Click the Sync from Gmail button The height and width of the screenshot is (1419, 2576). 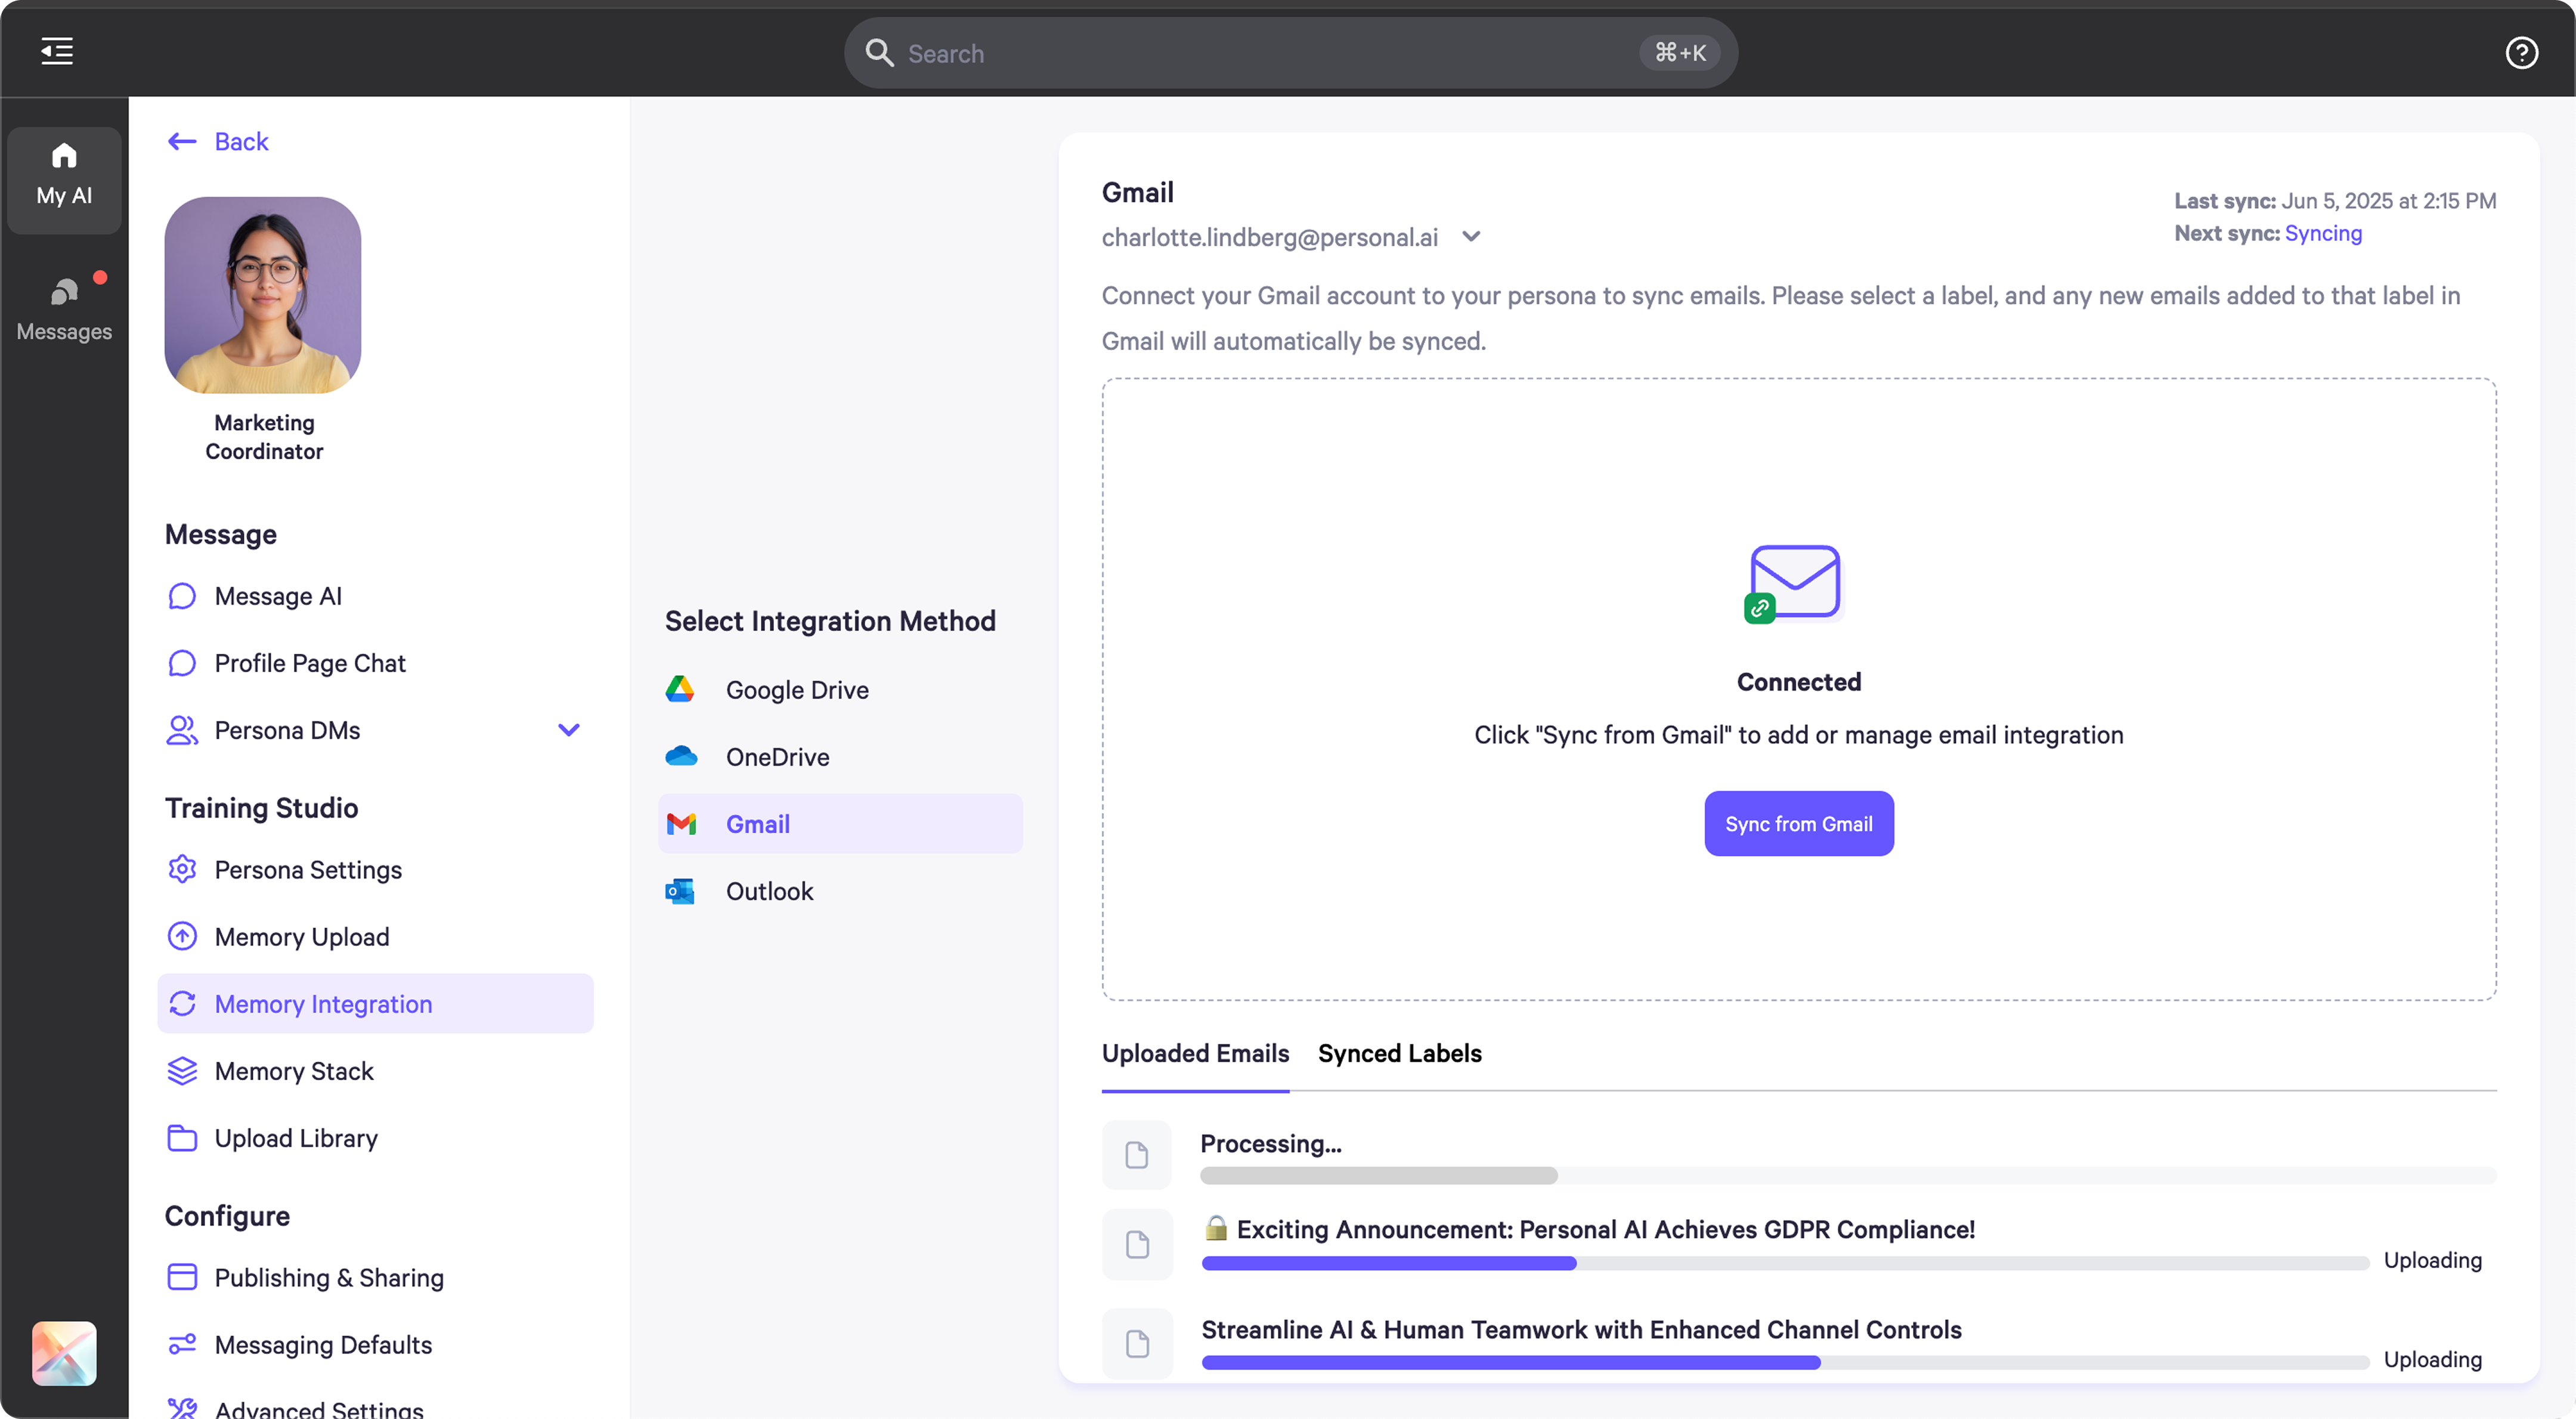pos(1798,823)
